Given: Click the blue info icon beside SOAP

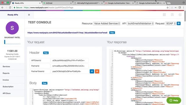Looking at the screenshot, I should [179, 23].
